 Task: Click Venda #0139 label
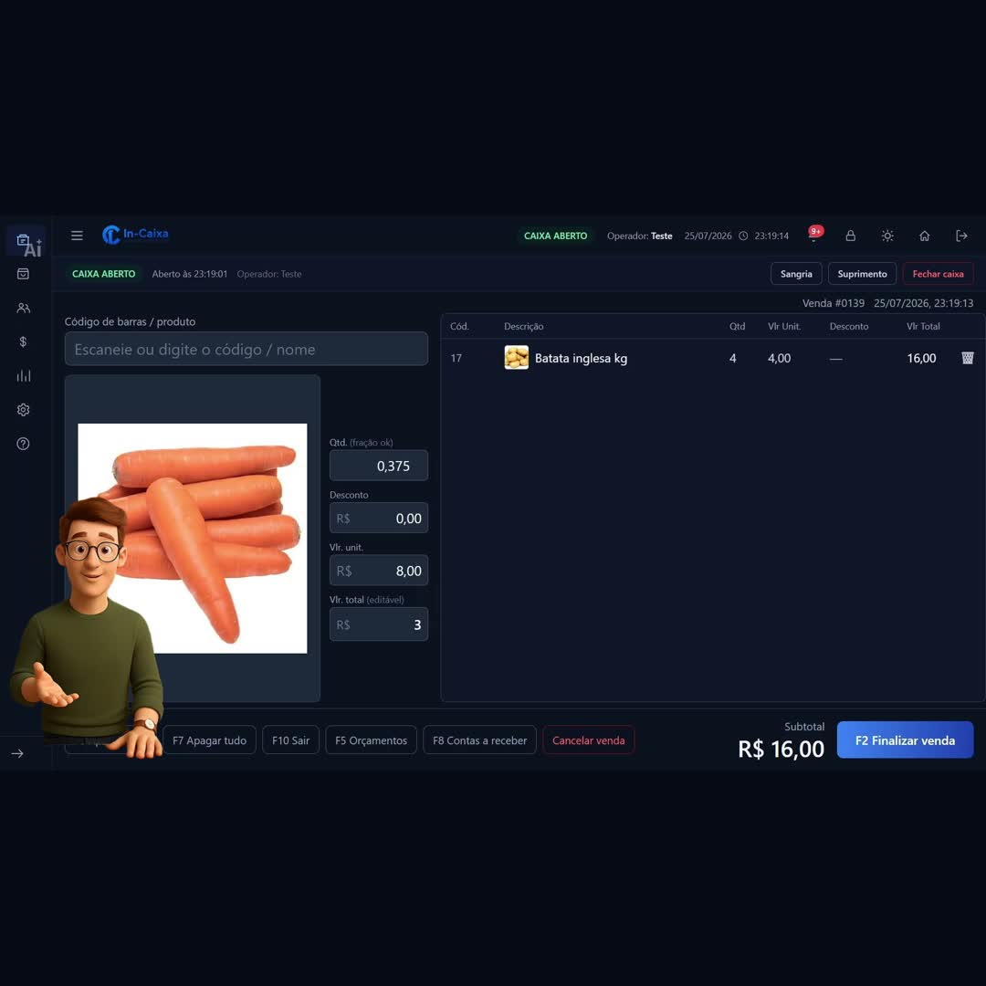tap(834, 302)
